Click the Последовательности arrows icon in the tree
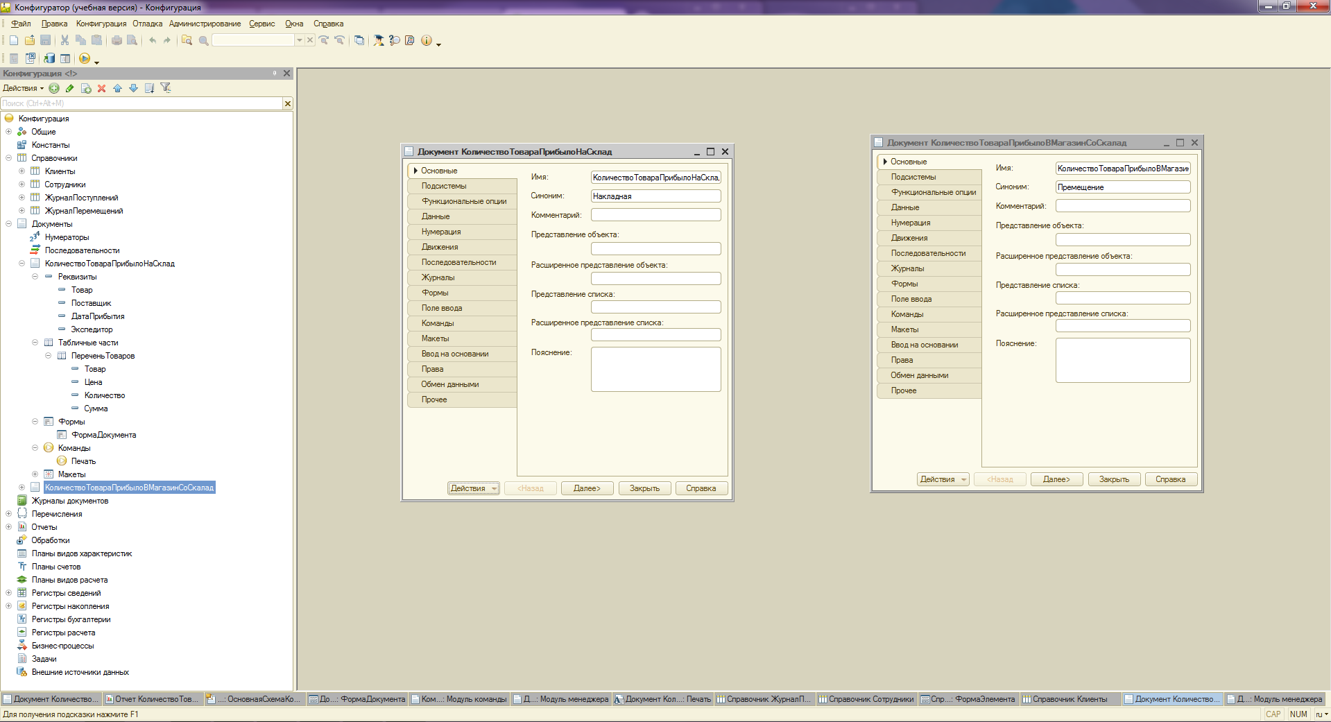 35,250
